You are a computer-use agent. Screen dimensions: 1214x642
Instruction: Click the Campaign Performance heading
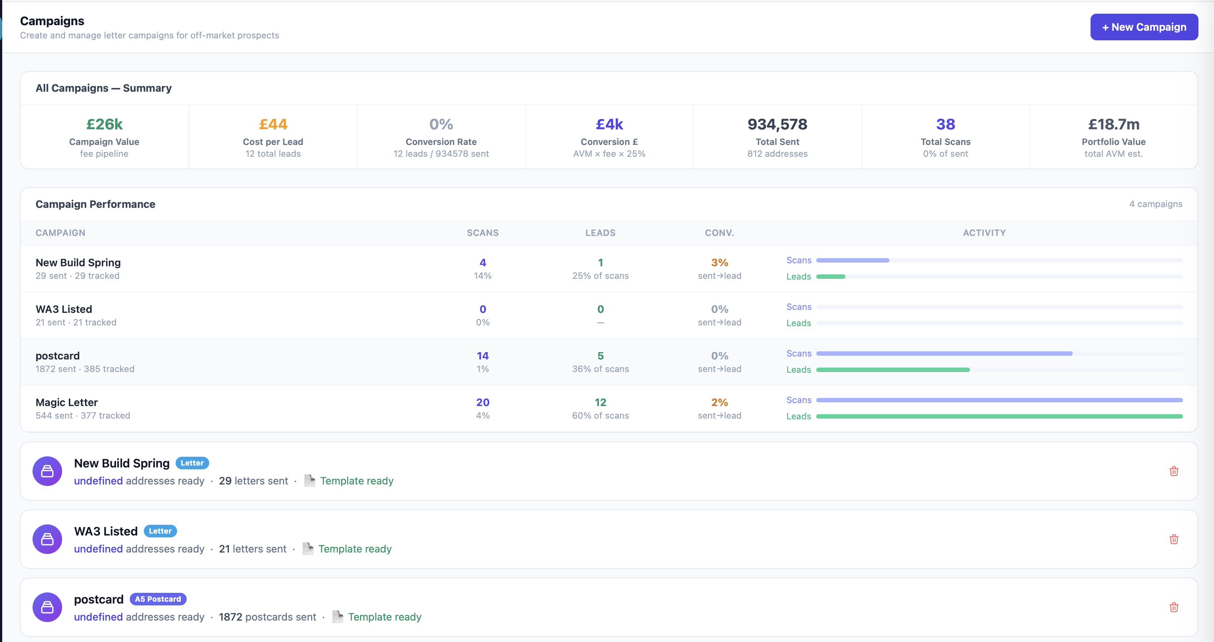pos(95,204)
